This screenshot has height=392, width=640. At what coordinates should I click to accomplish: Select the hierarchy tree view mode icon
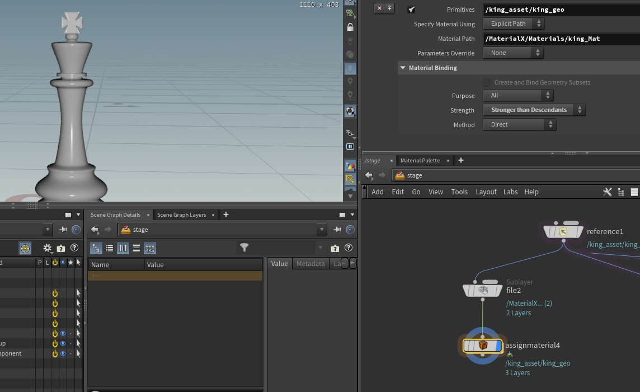96,248
